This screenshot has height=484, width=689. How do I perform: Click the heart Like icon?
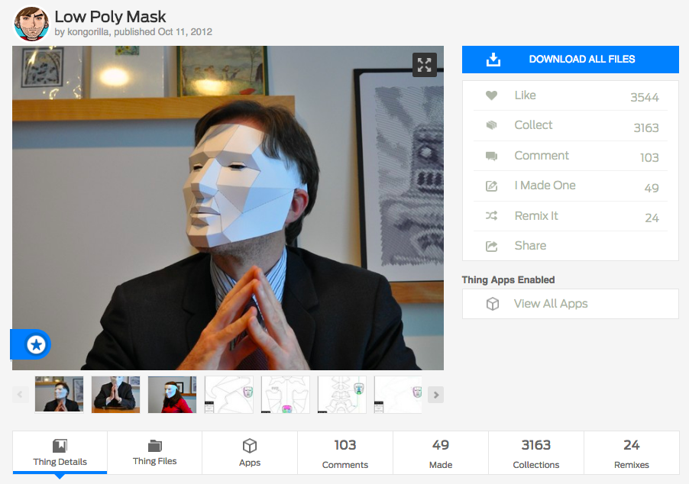pyautogui.click(x=491, y=95)
